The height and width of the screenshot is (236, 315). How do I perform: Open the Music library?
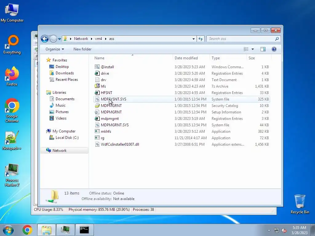pyautogui.click(x=61, y=105)
